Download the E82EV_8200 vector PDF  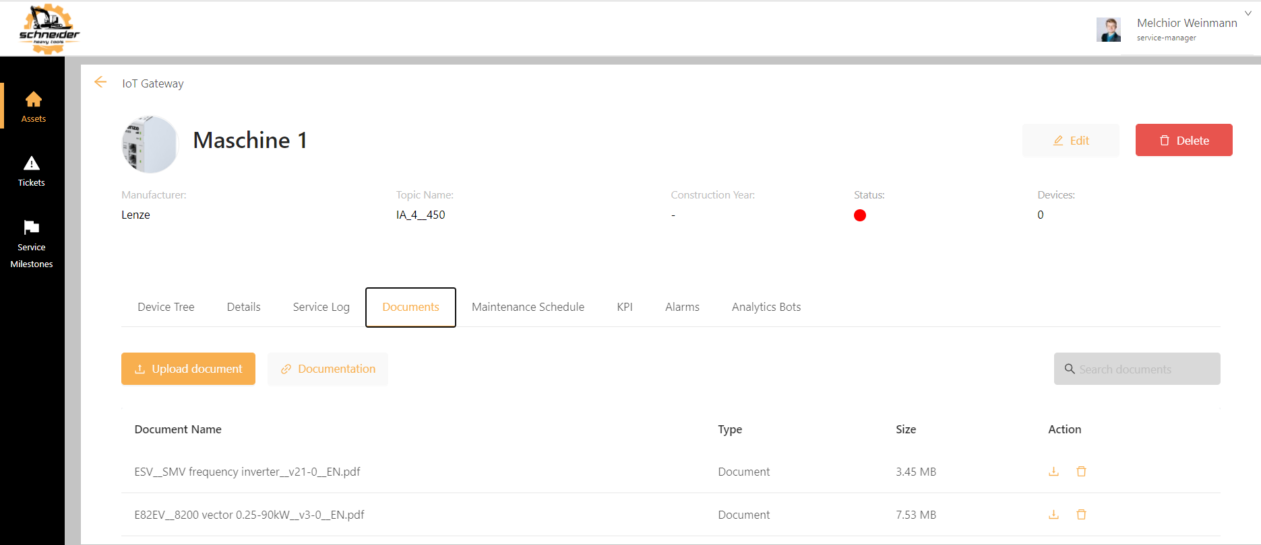click(1053, 515)
